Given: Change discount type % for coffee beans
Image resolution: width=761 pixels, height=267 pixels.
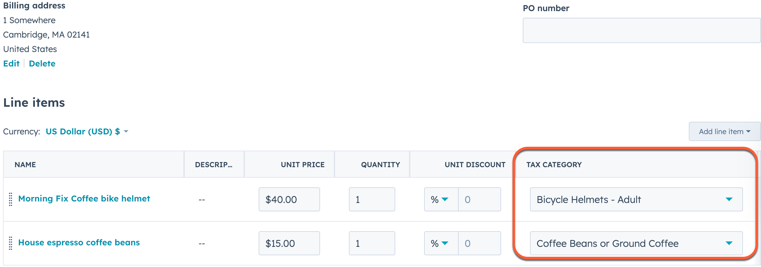Looking at the screenshot, I should point(440,243).
